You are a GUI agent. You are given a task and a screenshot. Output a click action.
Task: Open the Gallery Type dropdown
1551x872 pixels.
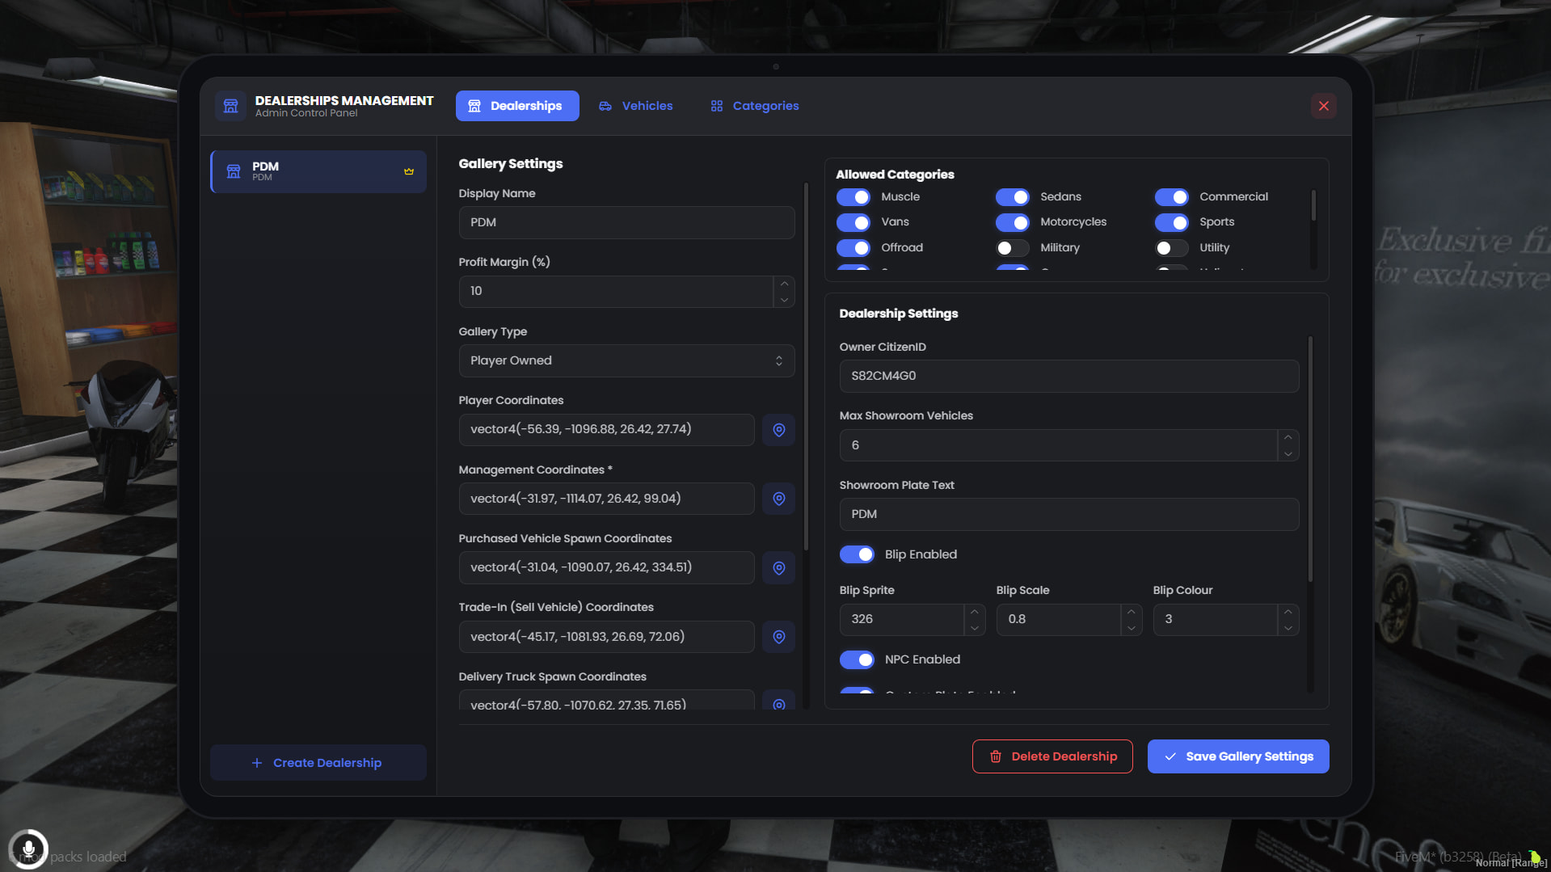[626, 361]
